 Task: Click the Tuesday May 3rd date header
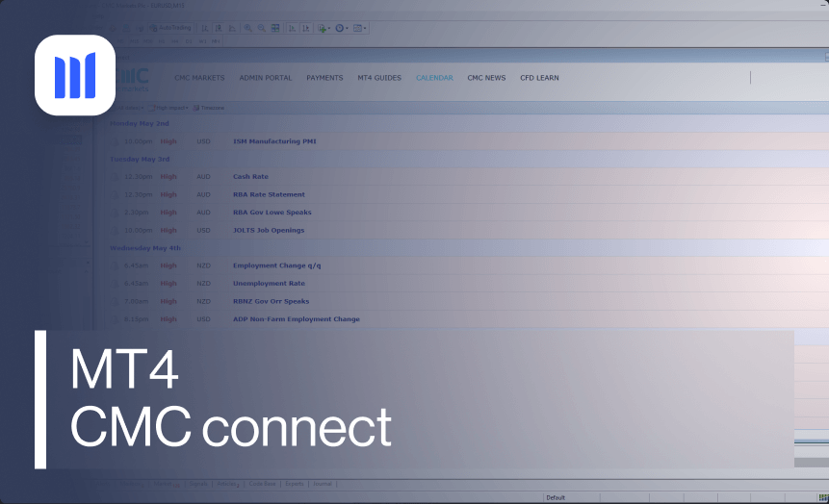tap(140, 159)
